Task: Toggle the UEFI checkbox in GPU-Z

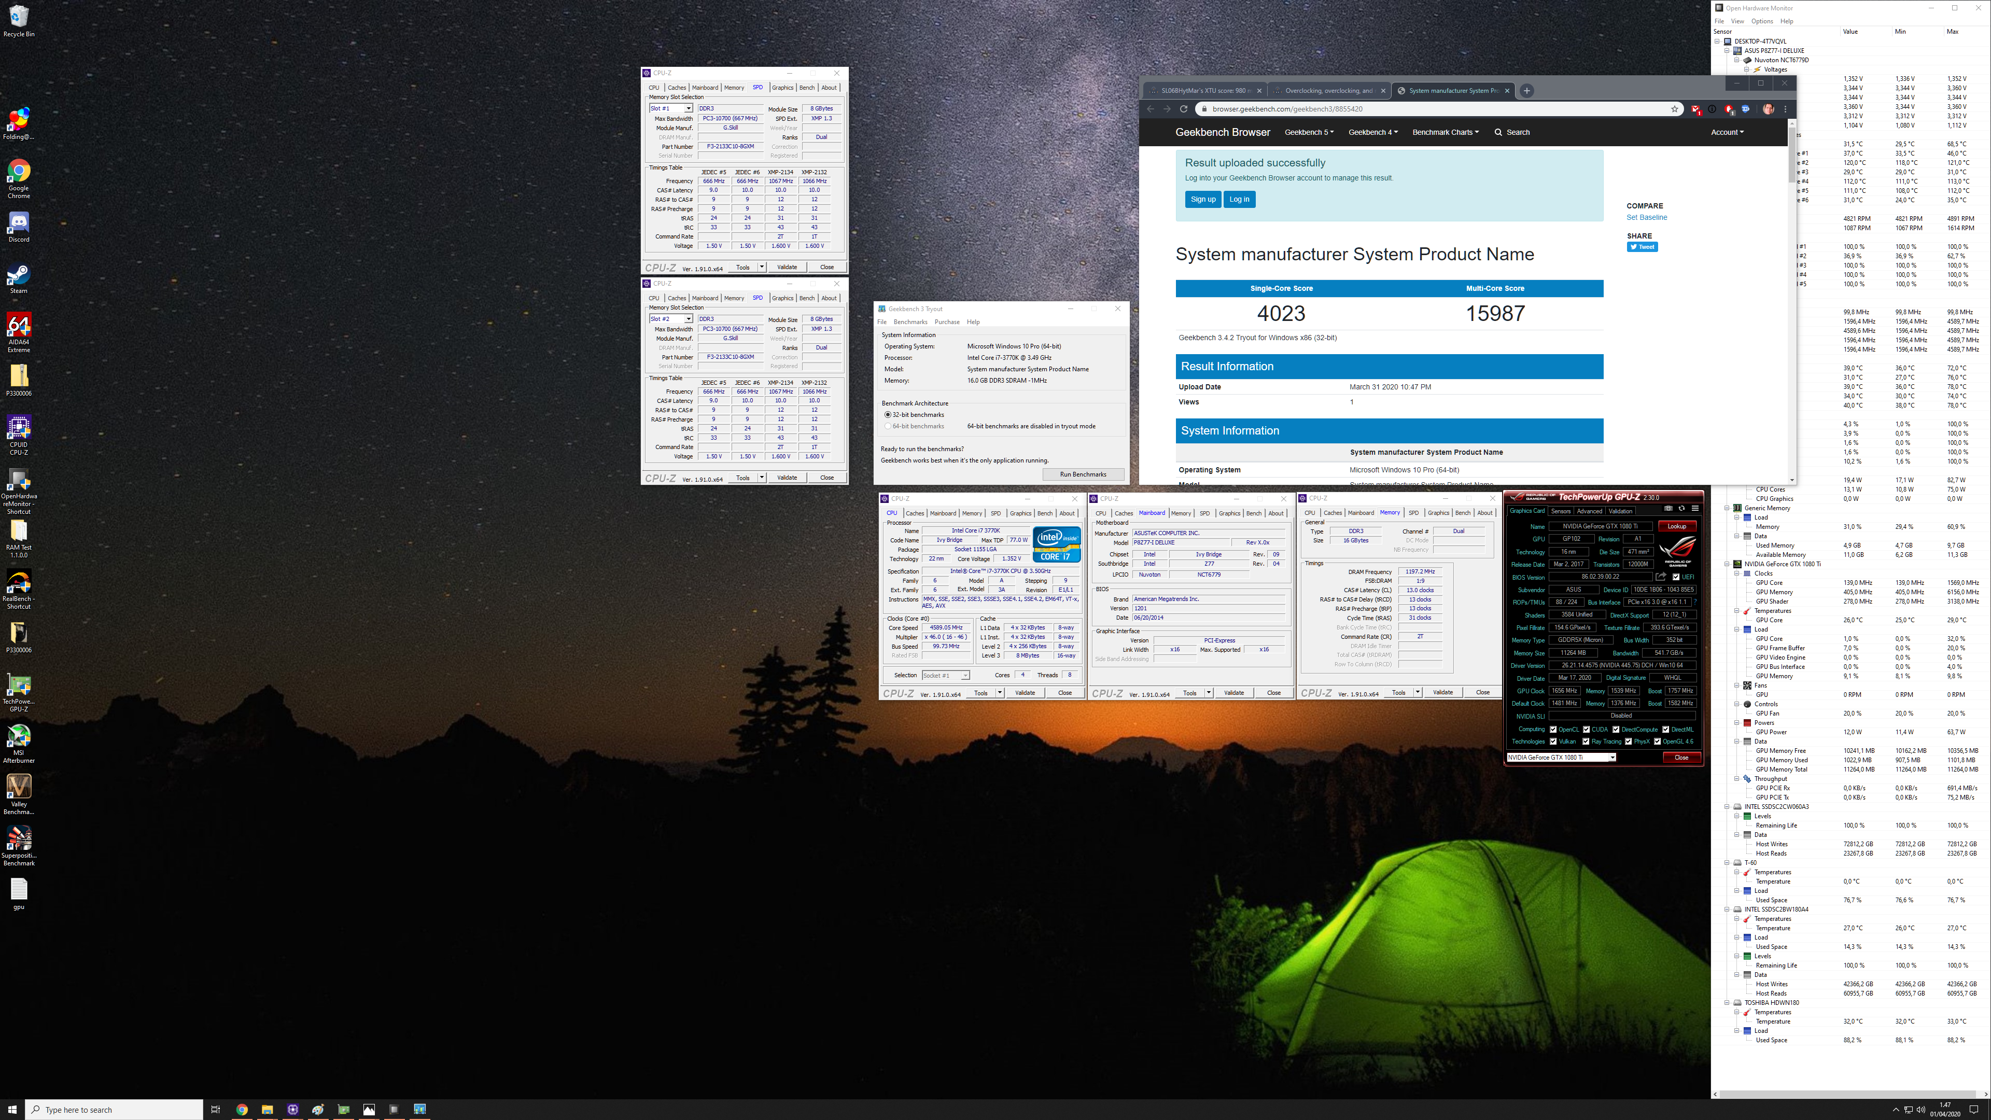Action: (x=1676, y=577)
